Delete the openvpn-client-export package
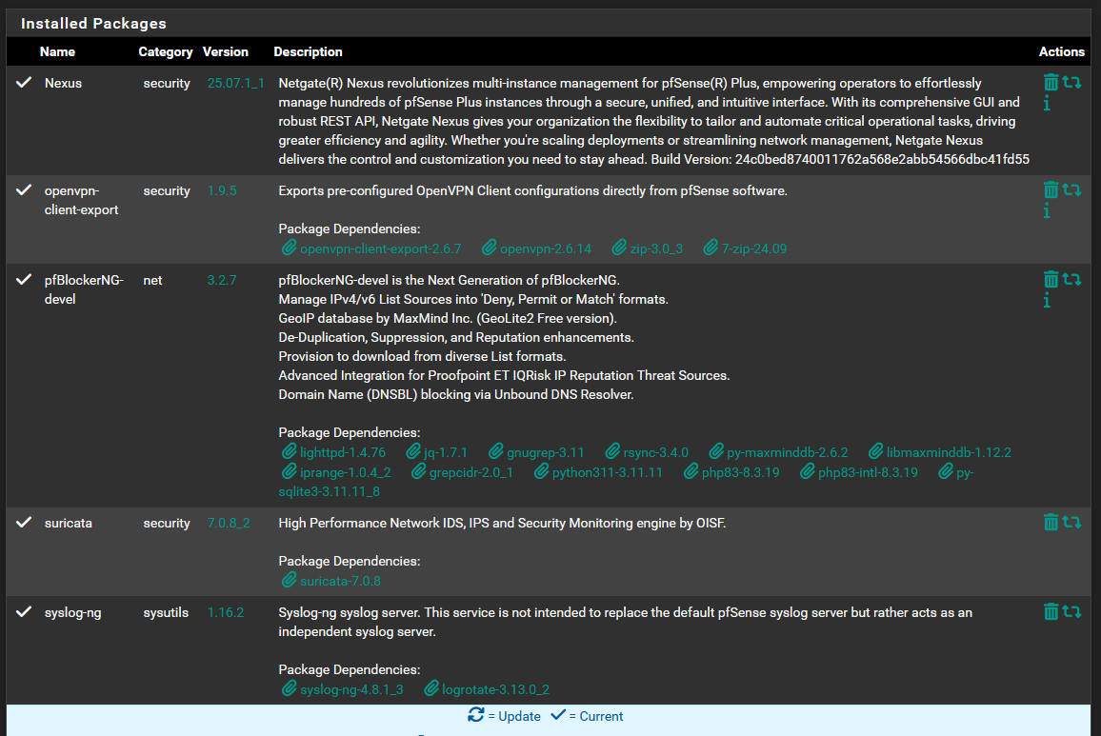 pos(1051,189)
